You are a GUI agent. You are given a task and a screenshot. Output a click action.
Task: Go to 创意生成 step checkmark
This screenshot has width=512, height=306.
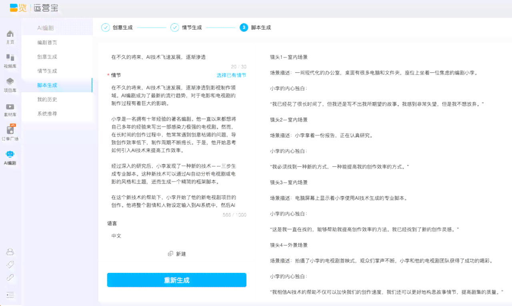tap(106, 28)
